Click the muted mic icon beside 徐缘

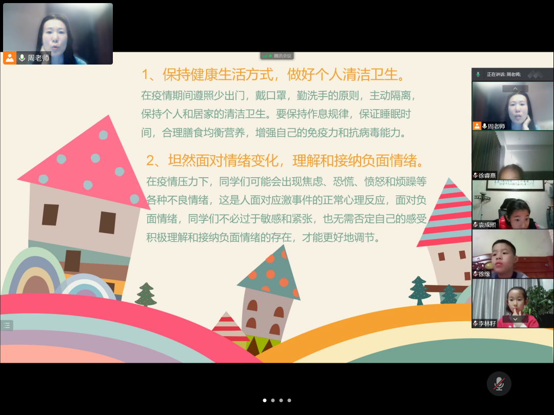[x=476, y=274]
